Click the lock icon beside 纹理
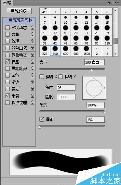 (33, 41)
